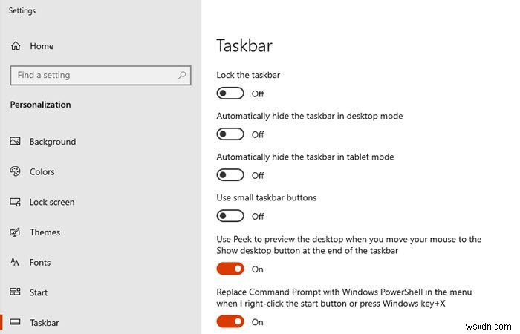Click the Home icon in sidebar
The image size is (520, 334).
coord(16,46)
